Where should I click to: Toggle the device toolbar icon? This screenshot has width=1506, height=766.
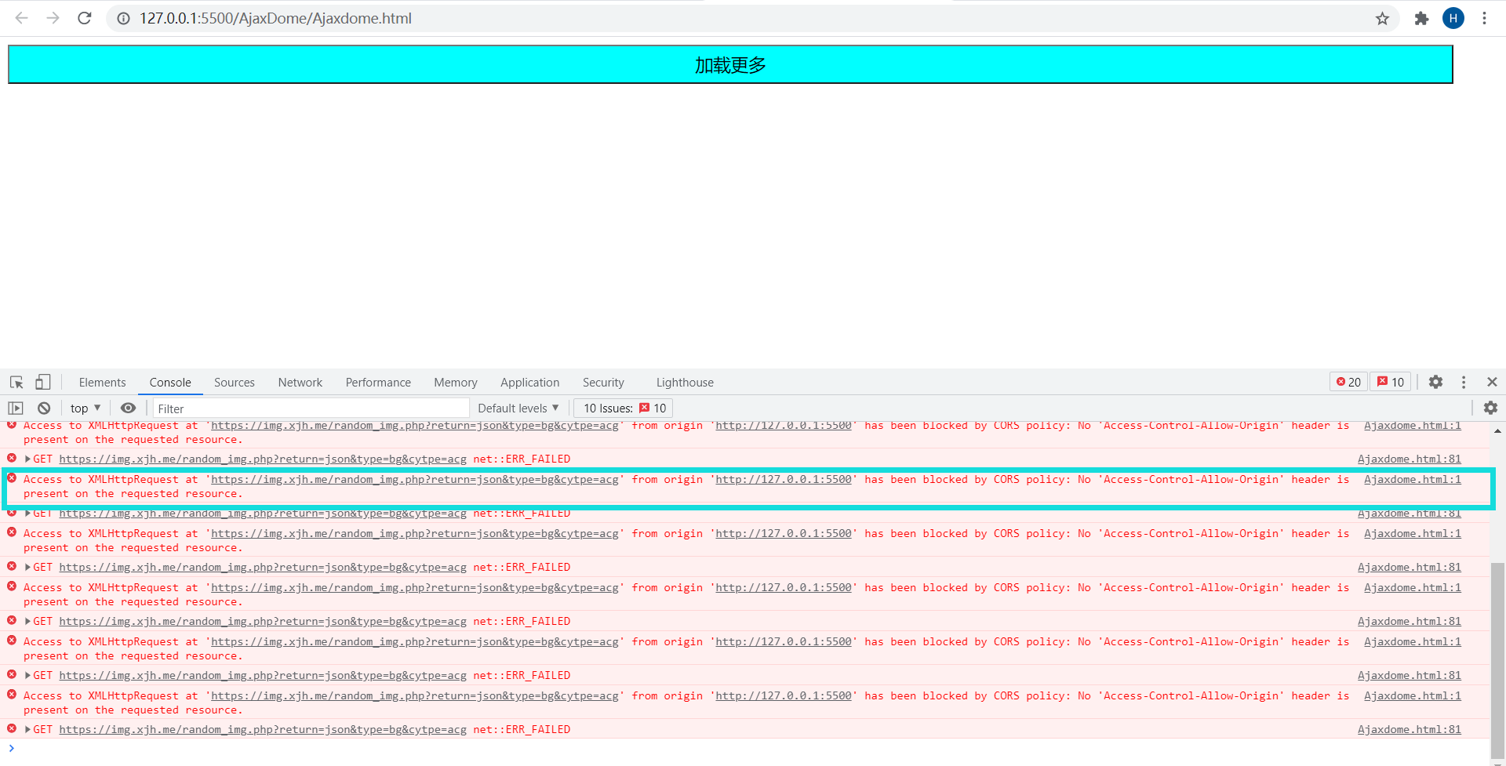(43, 382)
